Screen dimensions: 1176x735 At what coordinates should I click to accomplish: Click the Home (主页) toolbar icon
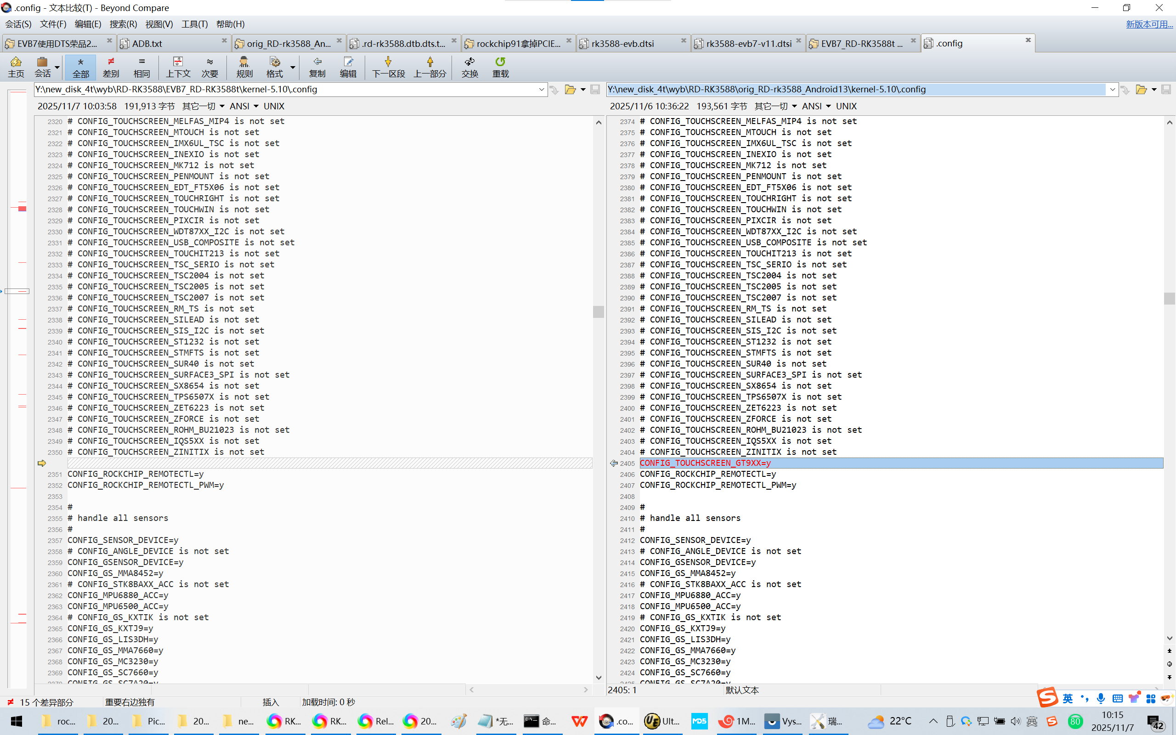tap(16, 67)
